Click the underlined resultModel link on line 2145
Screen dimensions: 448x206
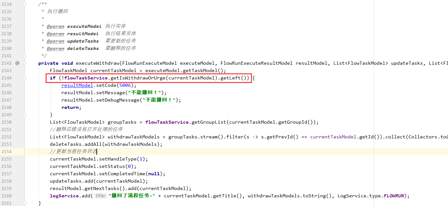77,85
